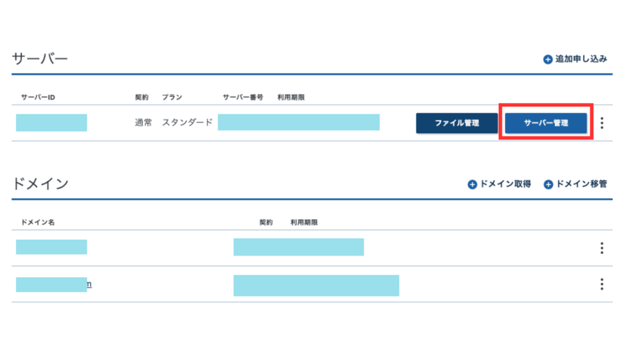Open the ドメイン移管 link text

tap(581, 184)
